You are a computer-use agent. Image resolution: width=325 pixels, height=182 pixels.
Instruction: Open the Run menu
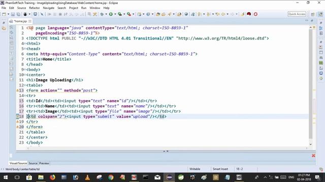[84, 8]
